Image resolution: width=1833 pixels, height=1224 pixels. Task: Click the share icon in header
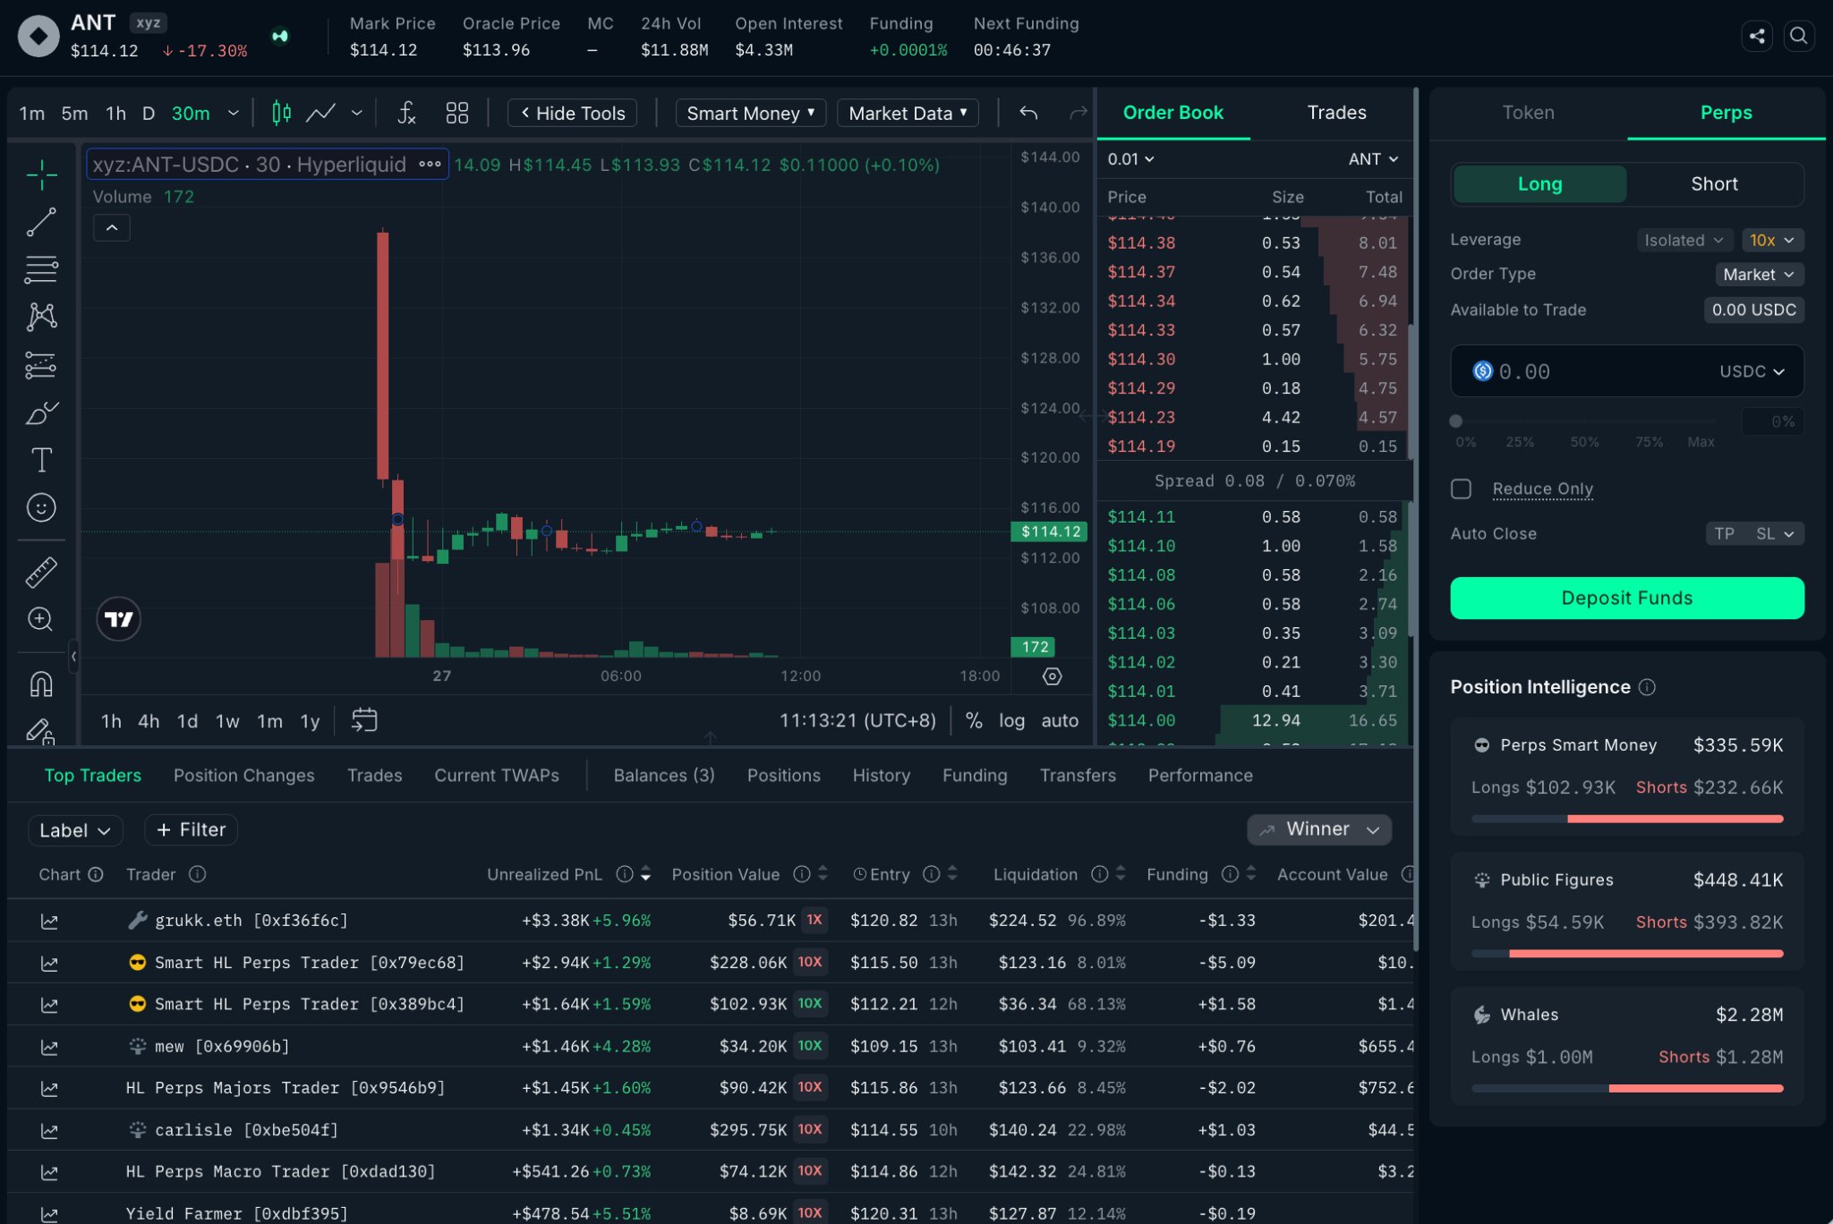pyautogui.click(x=1757, y=36)
